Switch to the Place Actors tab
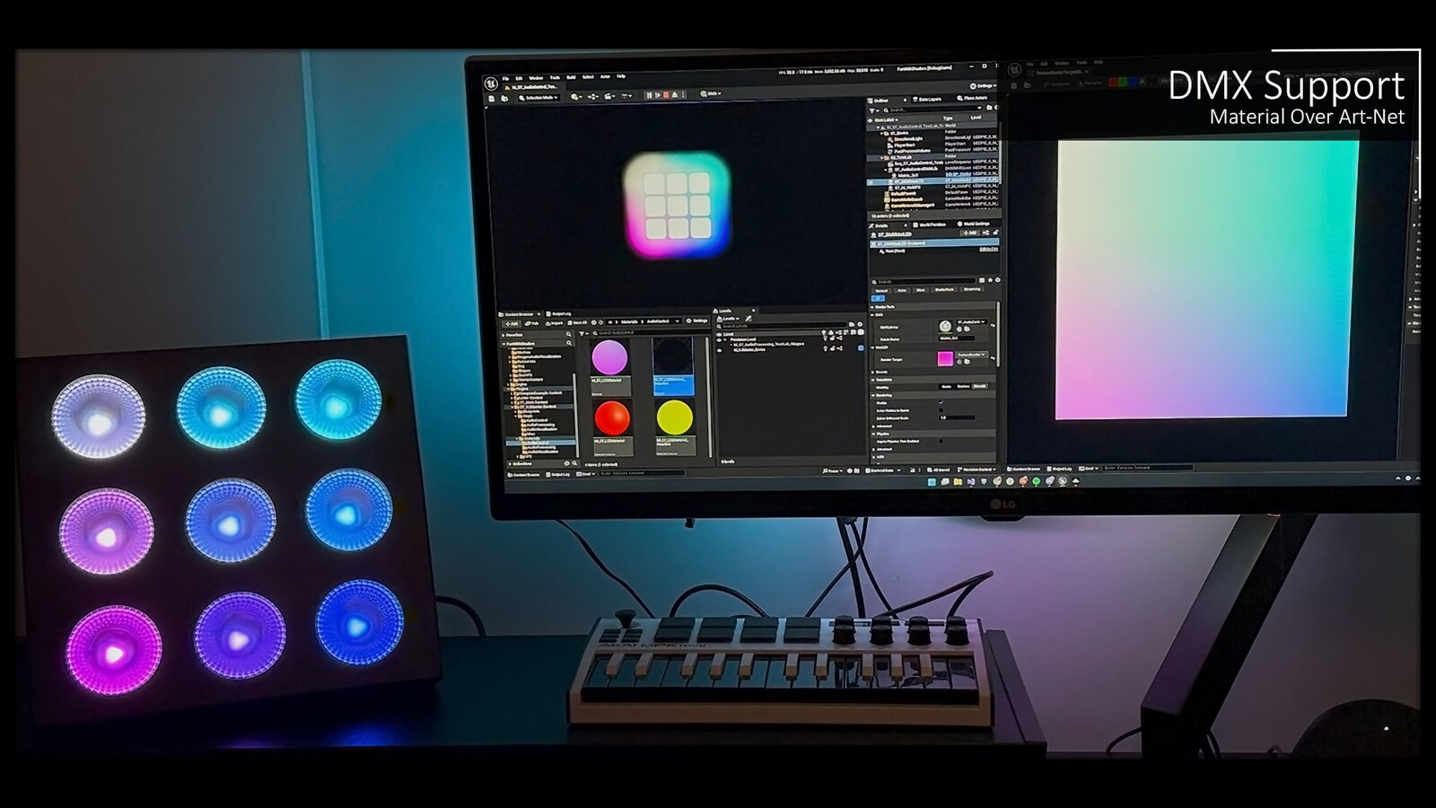This screenshot has width=1436, height=808. point(973,98)
